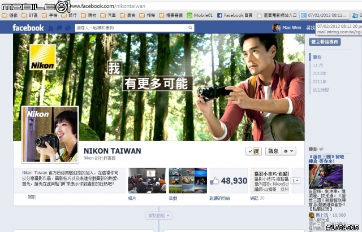Screen dimensions: 362x232
Task: Open the Nikon profile picture thumbnail
Action: [50, 134]
